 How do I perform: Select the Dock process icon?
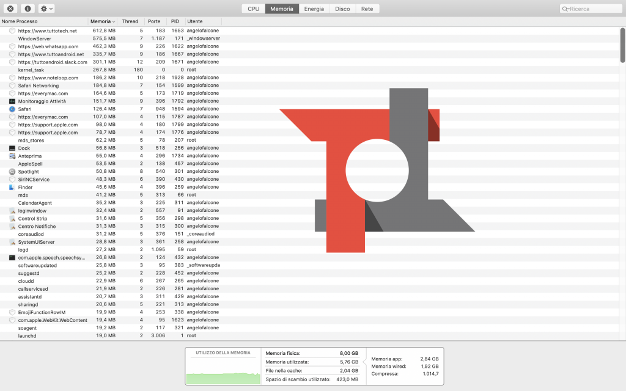tap(12, 148)
